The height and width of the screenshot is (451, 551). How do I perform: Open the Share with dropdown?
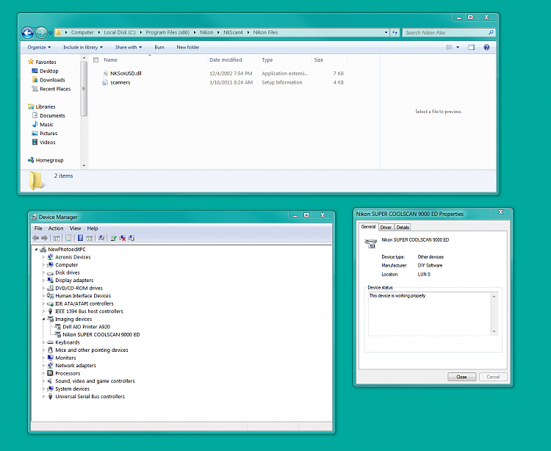[x=129, y=47]
